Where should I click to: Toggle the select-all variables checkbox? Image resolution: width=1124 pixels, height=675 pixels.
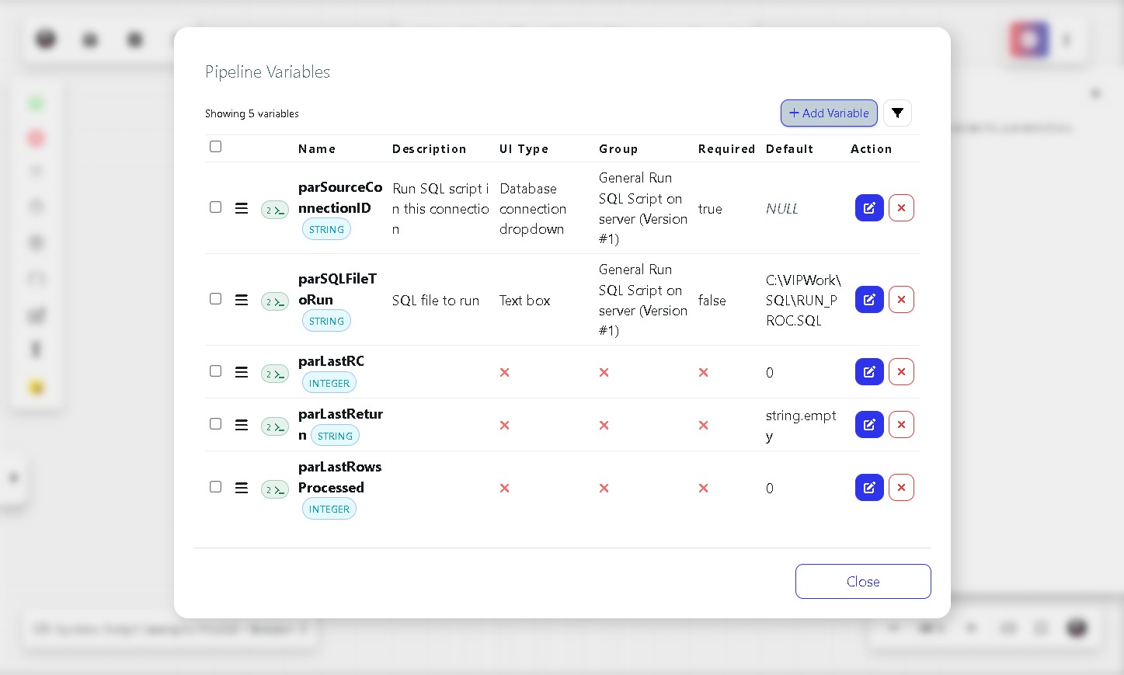click(216, 147)
